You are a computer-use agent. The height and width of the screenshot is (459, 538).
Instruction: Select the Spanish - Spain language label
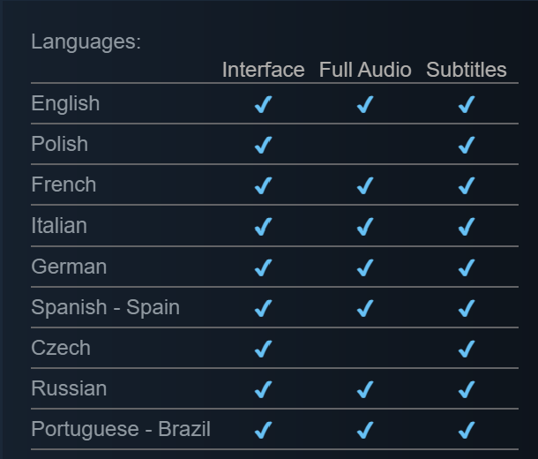click(105, 307)
